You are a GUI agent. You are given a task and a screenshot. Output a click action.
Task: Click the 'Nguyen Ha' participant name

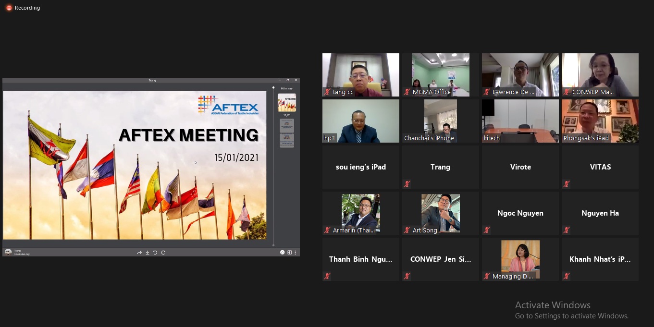click(600, 213)
